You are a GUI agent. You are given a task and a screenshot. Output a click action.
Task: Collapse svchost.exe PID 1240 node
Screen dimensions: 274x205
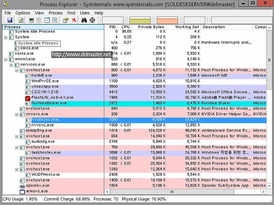tap(17, 170)
